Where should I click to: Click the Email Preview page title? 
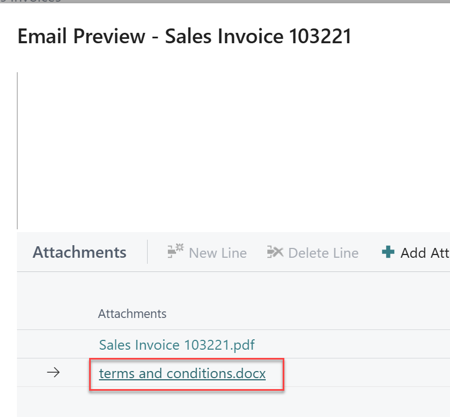coord(185,36)
